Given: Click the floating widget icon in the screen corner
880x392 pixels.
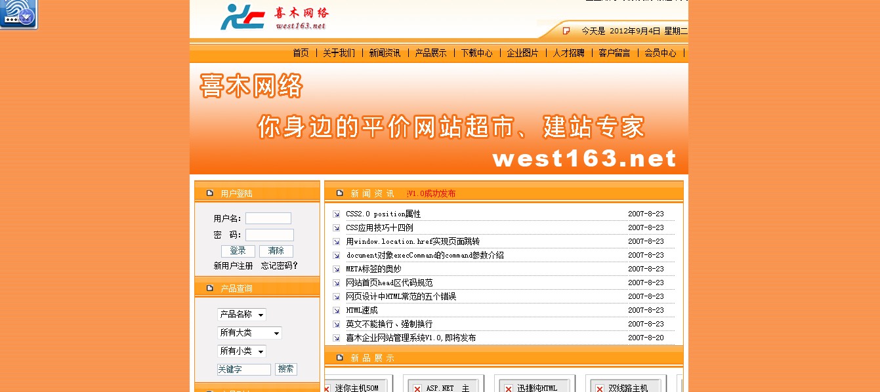Looking at the screenshot, I should point(18,14).
